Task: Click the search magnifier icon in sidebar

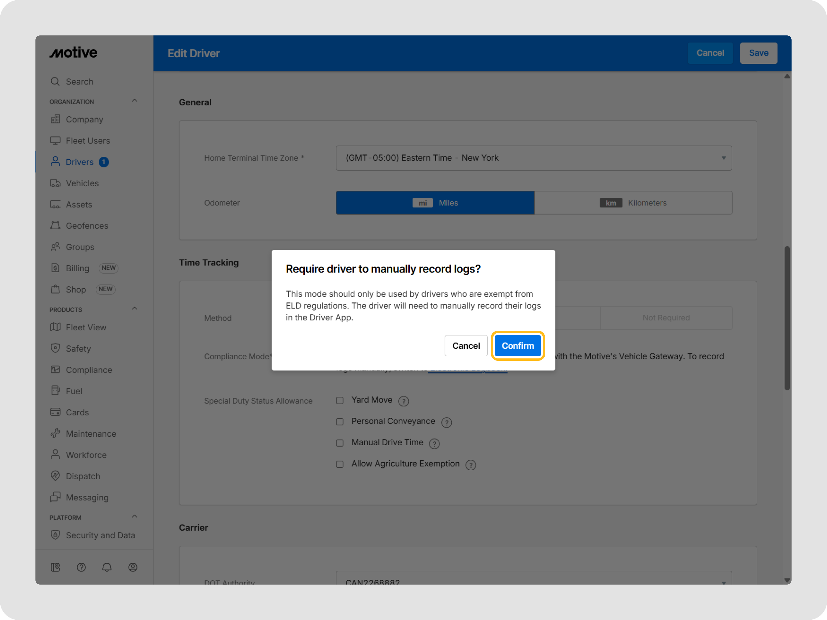Action: click(x=55, y=81)
